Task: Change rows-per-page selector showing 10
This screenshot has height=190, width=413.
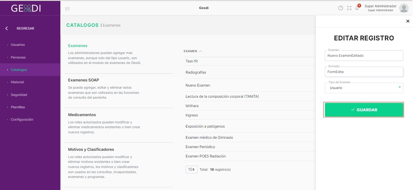Action: coord(191,169)
